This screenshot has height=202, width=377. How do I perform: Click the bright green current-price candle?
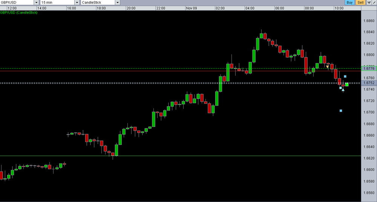[347, 84]
